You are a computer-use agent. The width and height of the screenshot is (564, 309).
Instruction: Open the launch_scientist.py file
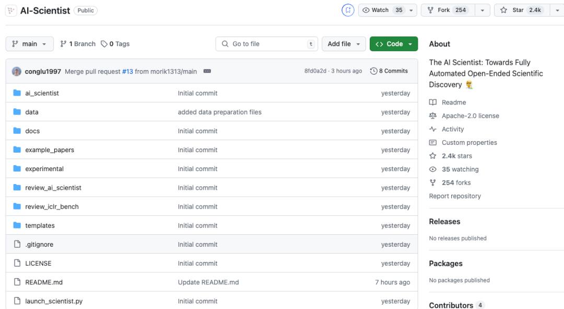[x=54, y=301]
